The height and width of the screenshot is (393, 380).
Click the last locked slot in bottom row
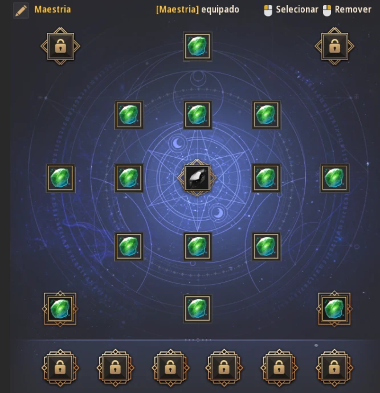tap(334, 368)
